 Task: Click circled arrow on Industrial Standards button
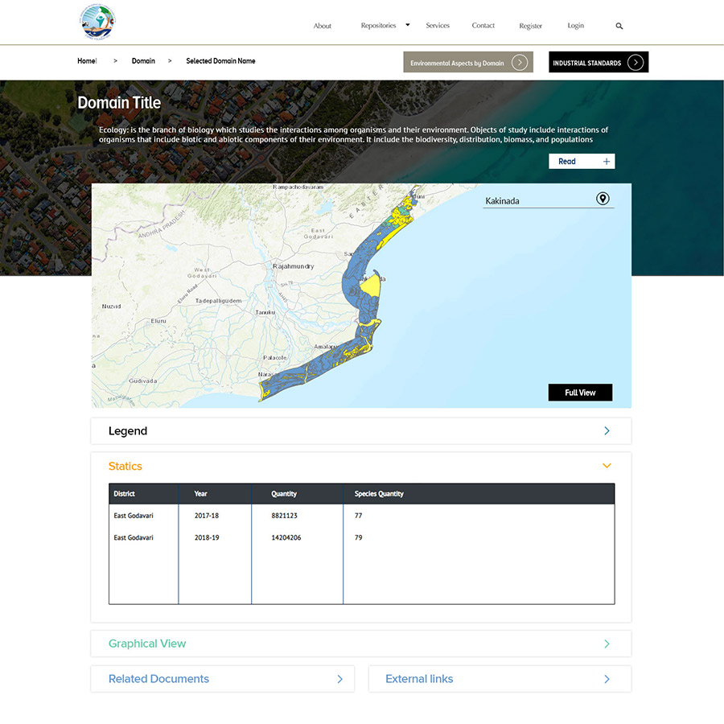point(636,62)
